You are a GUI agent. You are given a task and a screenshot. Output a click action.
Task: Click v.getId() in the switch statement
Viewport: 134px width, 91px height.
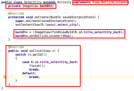37,55
